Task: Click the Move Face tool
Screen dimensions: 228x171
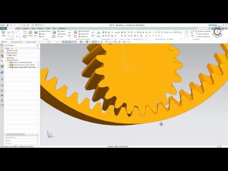Action: (x=76, y=34)
